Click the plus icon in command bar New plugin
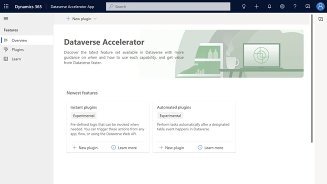 (x=68, y=18)
